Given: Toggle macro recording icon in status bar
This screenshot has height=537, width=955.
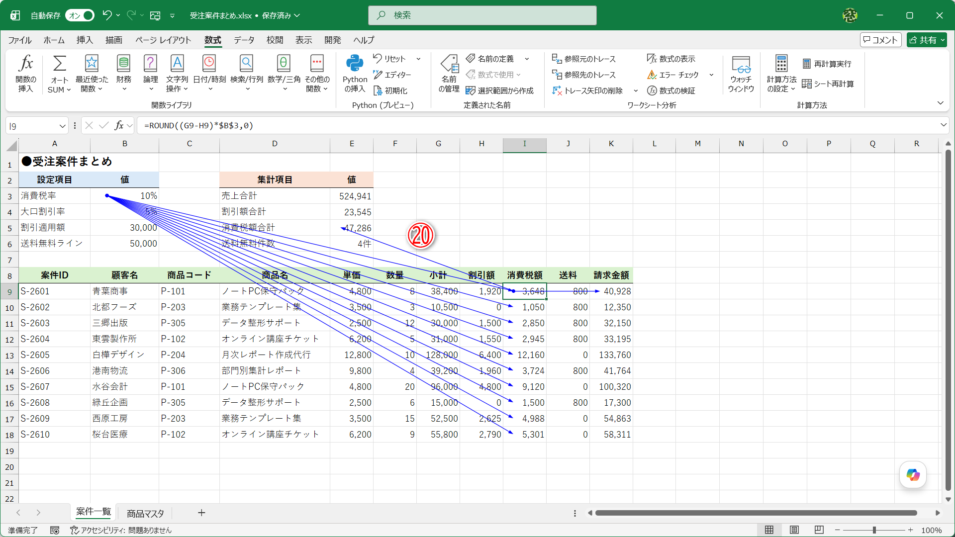Looking at the screenshot, I should pos(55,531).
